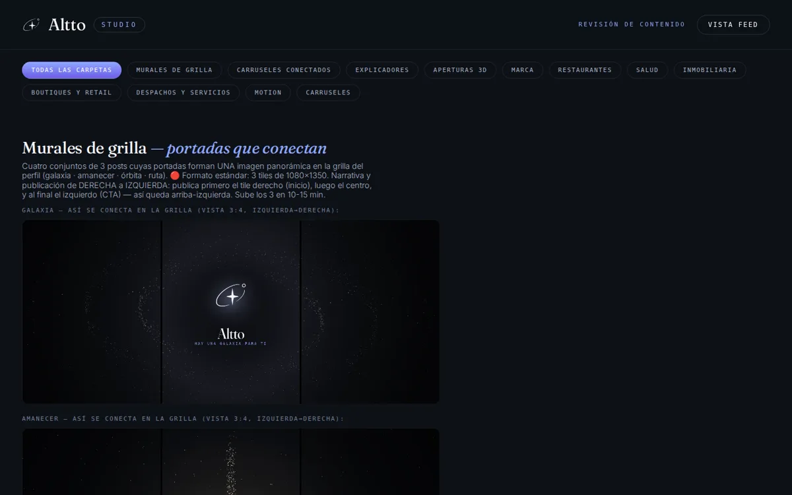This screenshot has height=495, width=792.
Task: Click the STUDIO badge next to logo
Action: point(119,25)
